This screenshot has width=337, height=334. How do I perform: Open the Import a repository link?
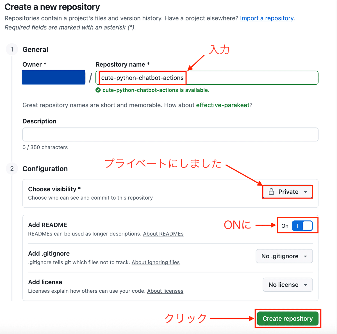pyautogui.click(x=267, y=18)
